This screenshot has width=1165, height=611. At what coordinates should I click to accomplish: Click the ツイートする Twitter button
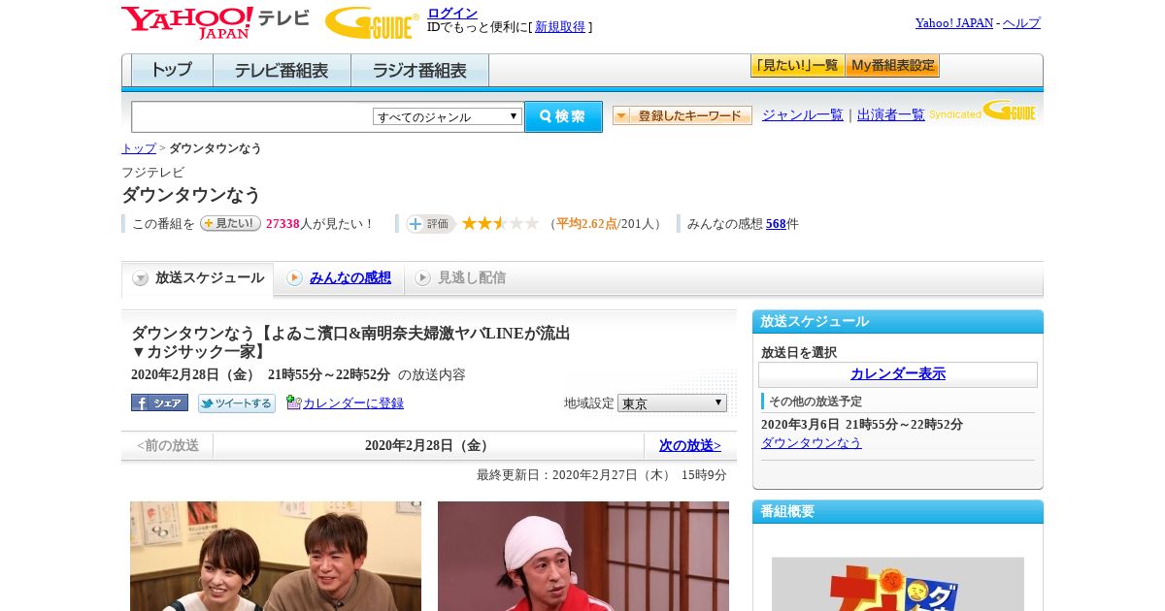tap(237, 403)
